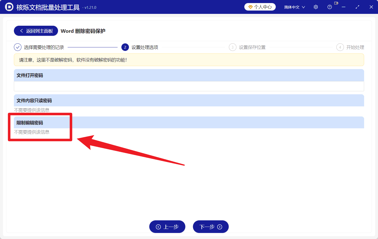Open the settings gear icon
The width and height of the screenshot is (378, 239).
pos(315,7)
